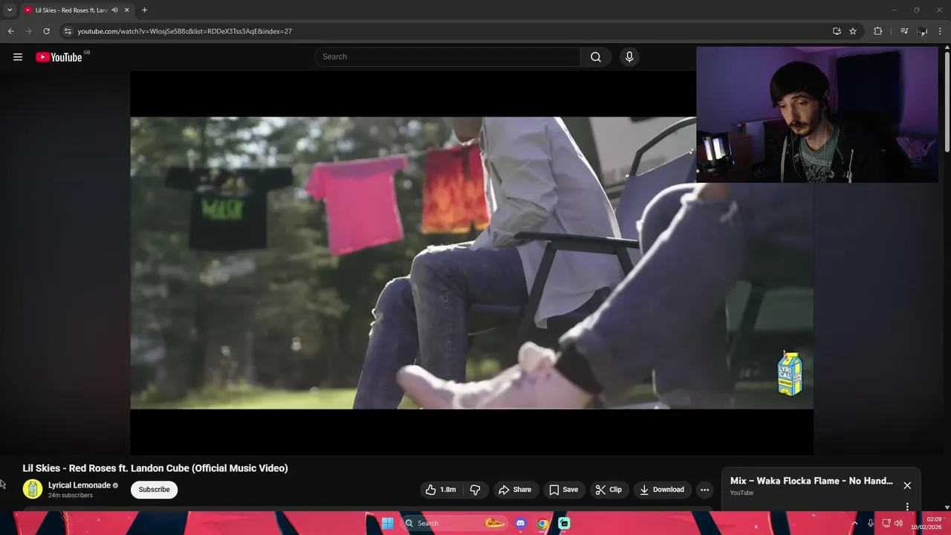Open the Chrome profile avatar

[x=923, y=31]
